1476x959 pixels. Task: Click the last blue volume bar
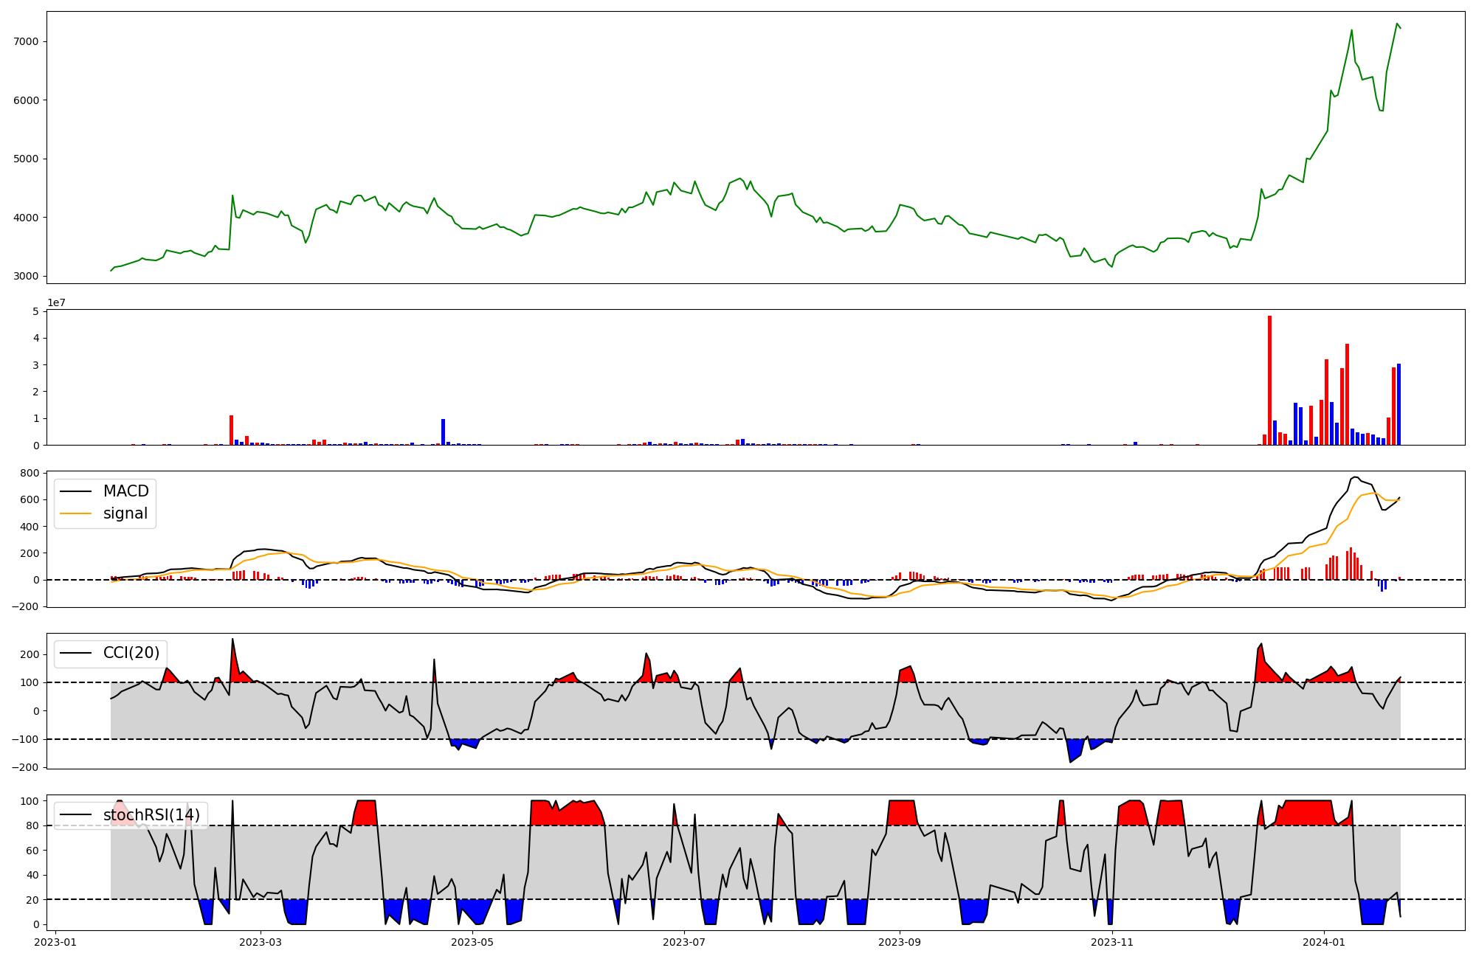[1399, 404]
